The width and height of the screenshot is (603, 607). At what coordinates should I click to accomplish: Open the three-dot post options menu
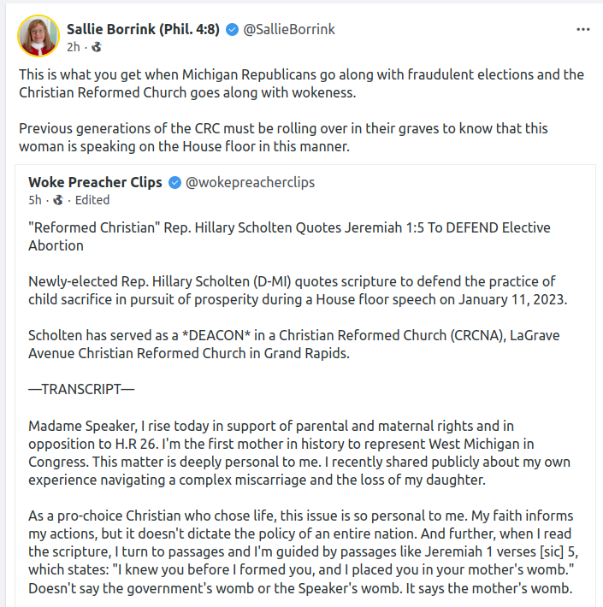pos(583,29)
